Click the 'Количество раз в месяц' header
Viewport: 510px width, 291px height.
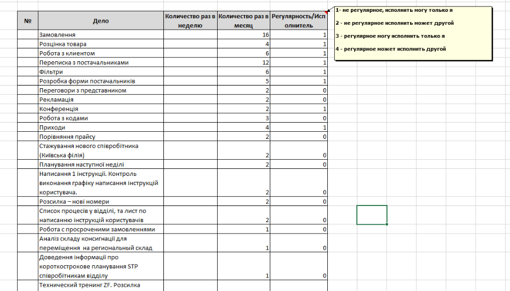[x=243, y=21]
